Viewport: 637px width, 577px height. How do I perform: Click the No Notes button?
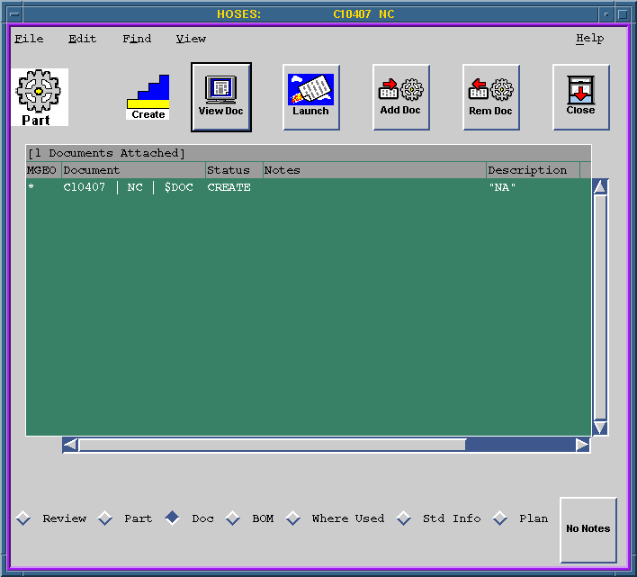tap(588, 529)
